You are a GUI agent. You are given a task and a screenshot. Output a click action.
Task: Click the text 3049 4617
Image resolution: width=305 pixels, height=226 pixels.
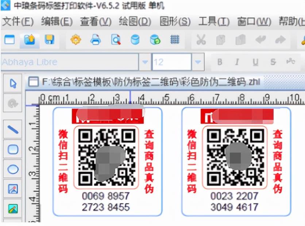click(x=234, y=207)
